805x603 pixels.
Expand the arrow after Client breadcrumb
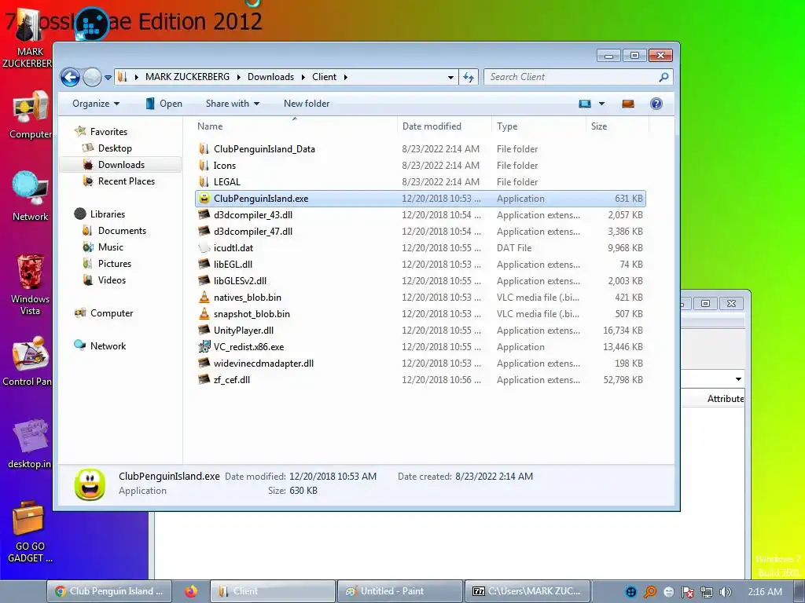pos(346,77)
